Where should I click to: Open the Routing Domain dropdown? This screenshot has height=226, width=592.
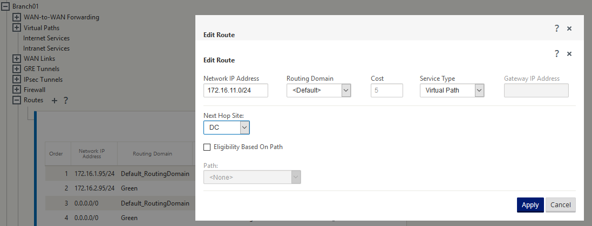coord(318,90)
